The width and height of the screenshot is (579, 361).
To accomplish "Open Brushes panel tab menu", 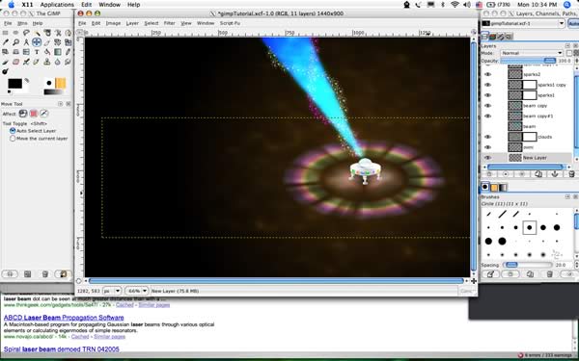I will click(x=567, y=197).
